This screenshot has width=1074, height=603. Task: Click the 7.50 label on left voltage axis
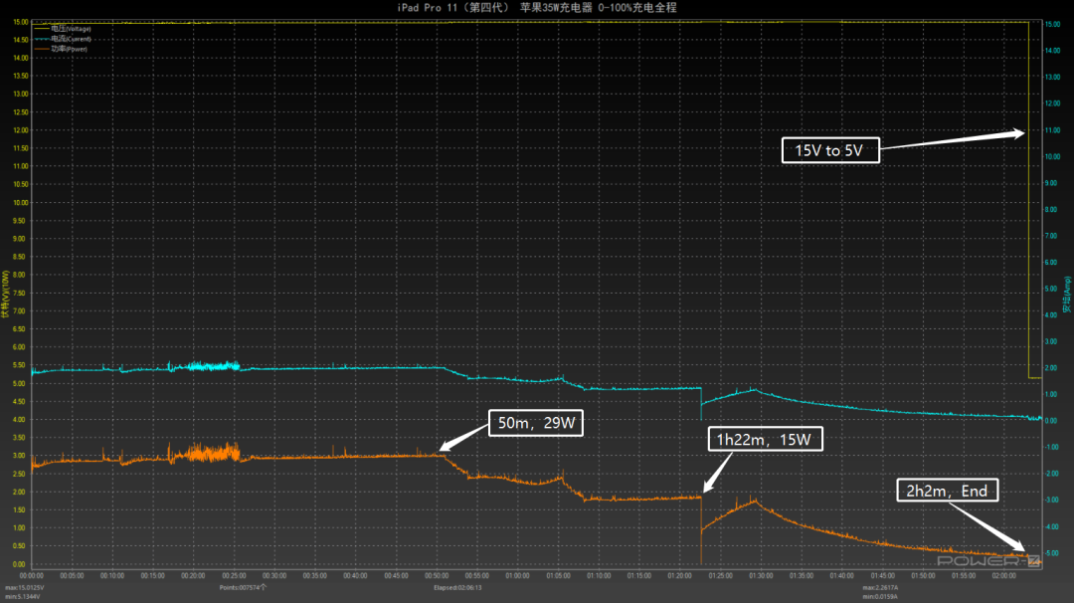[21, 294]
